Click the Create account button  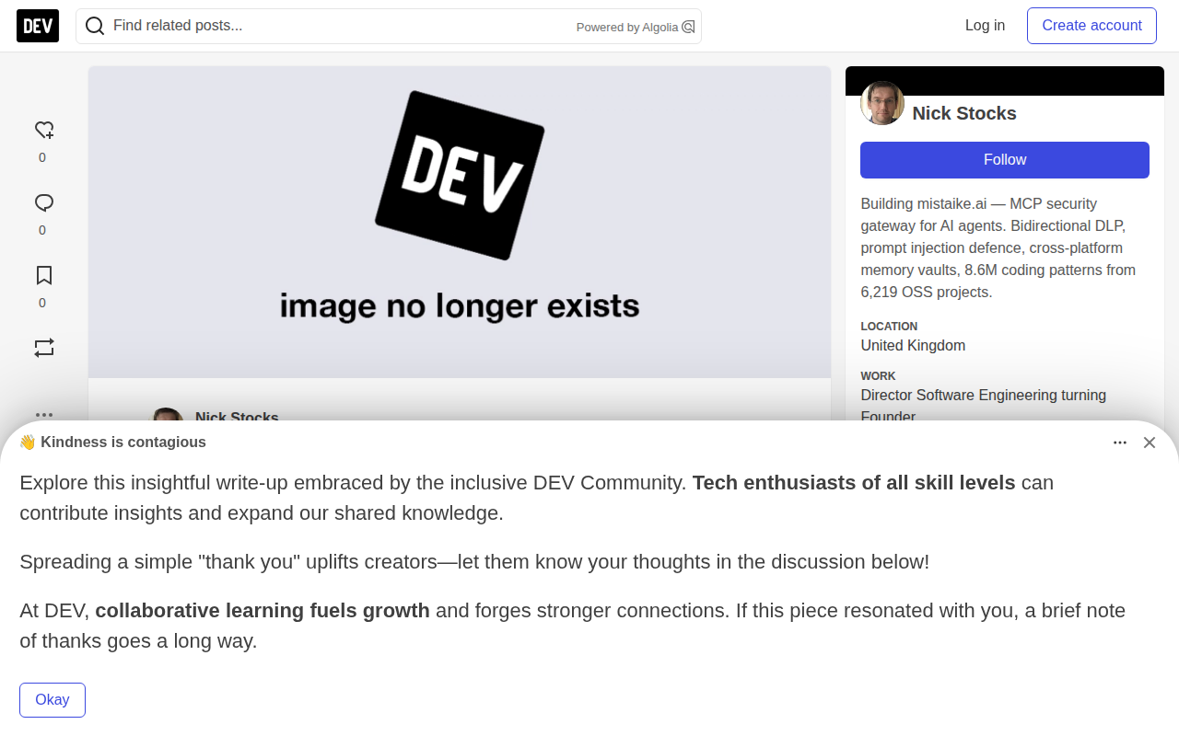point(1091,26)
